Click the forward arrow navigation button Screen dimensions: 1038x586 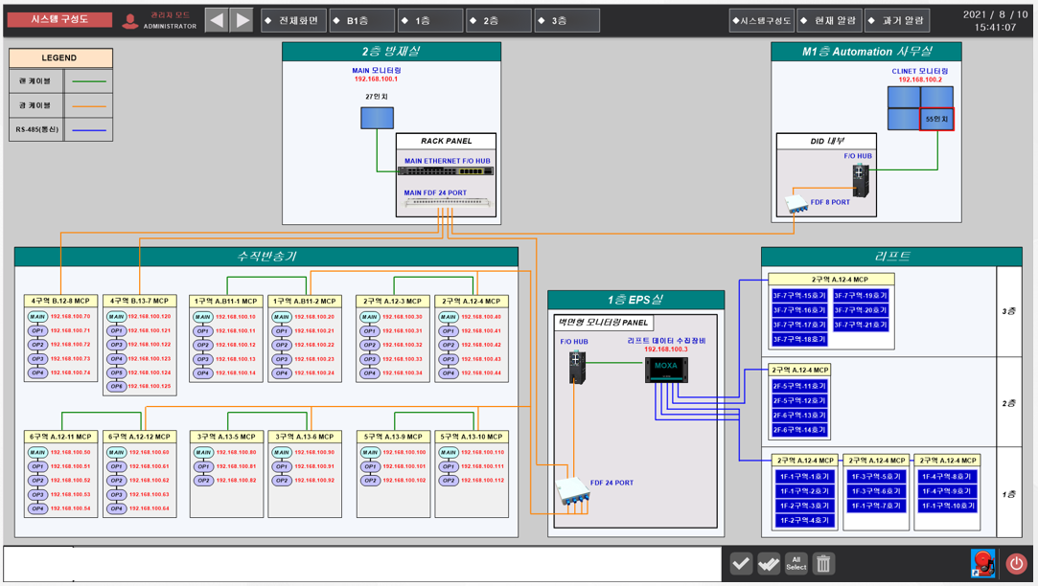coord(242,20)
